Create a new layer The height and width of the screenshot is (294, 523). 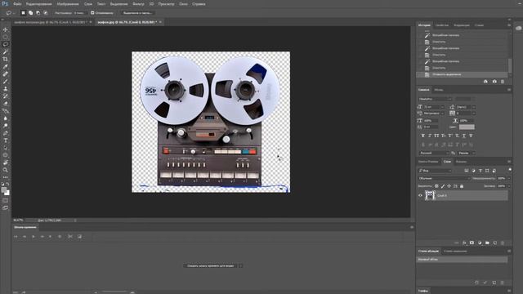tap(495, 243)
